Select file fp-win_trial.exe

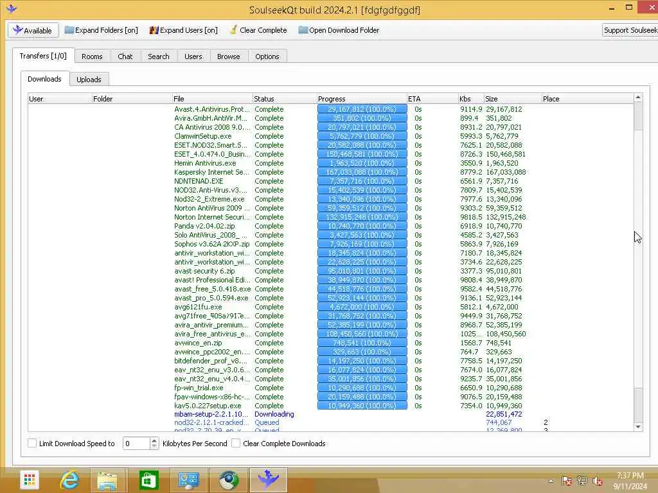pos(199,388)
